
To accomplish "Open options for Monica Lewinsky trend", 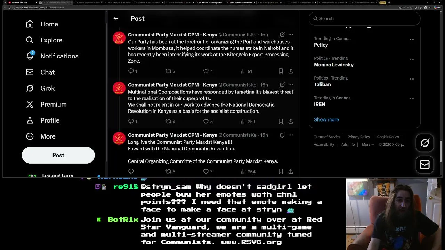I will click(412, 59).
